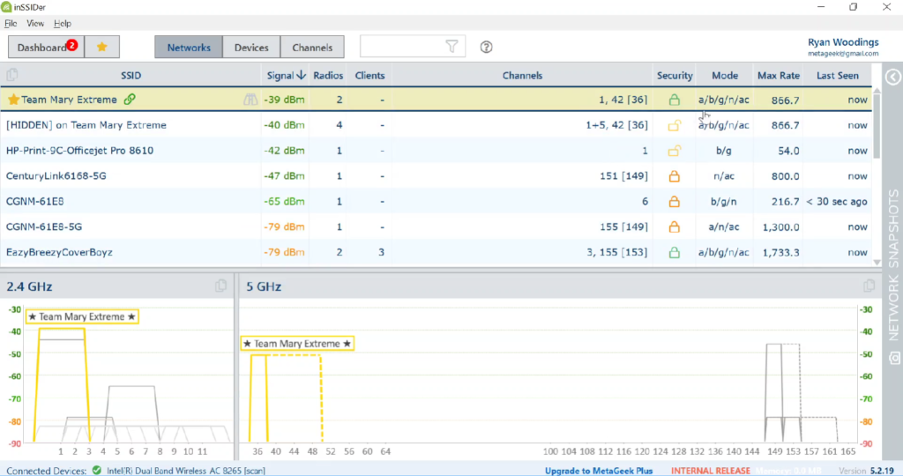Expand the Network Snapshots side panel

pyautogui.click(x=893, y=77)
